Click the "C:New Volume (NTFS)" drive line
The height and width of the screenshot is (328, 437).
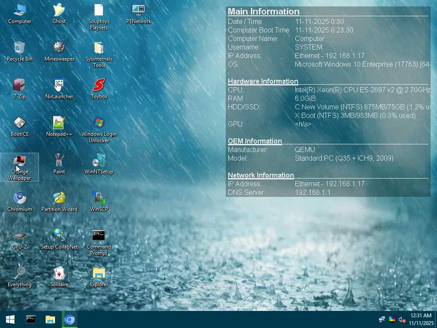coord(362,107)
